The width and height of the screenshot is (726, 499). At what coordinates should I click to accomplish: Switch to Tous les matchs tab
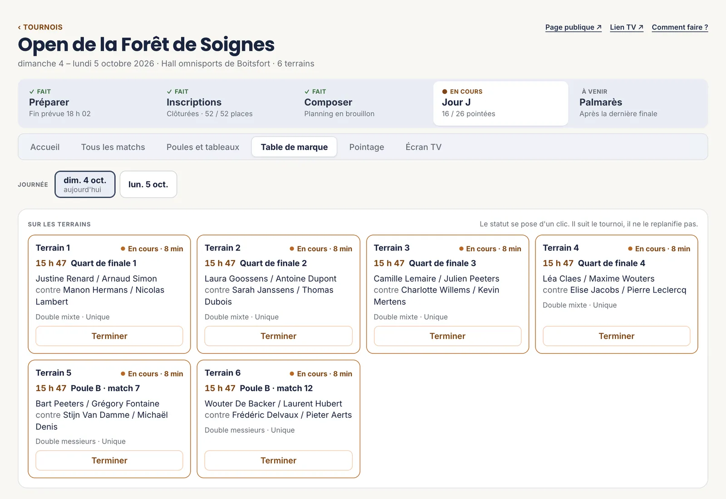pyautogui.click(x=113, y=147)
